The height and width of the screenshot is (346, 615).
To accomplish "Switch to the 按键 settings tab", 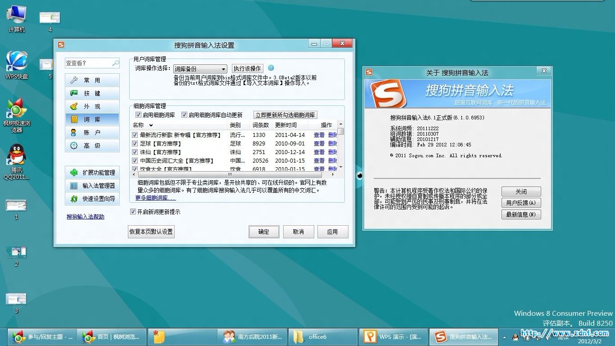I will (x=92, y=93).
